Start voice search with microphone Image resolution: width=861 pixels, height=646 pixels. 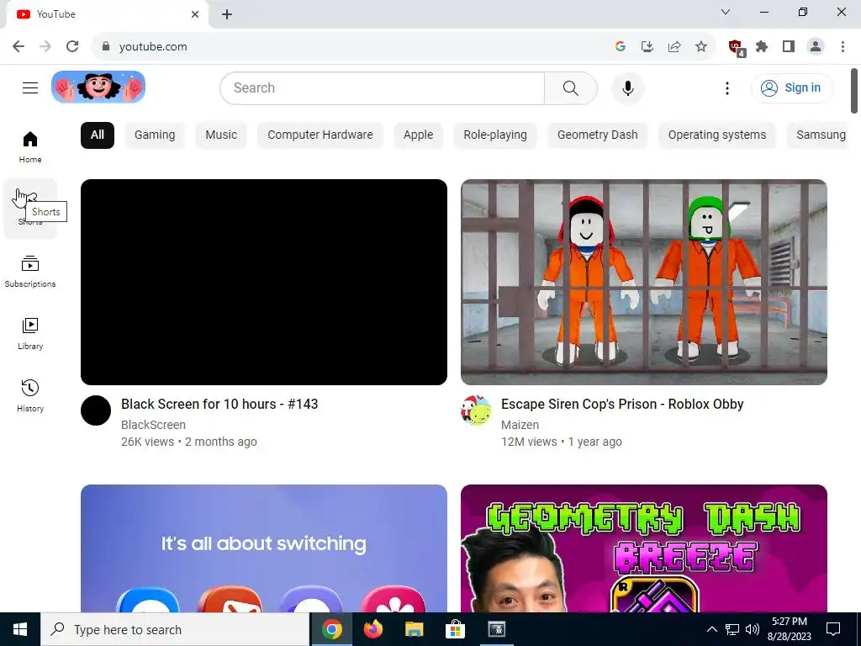pos(627,87)
